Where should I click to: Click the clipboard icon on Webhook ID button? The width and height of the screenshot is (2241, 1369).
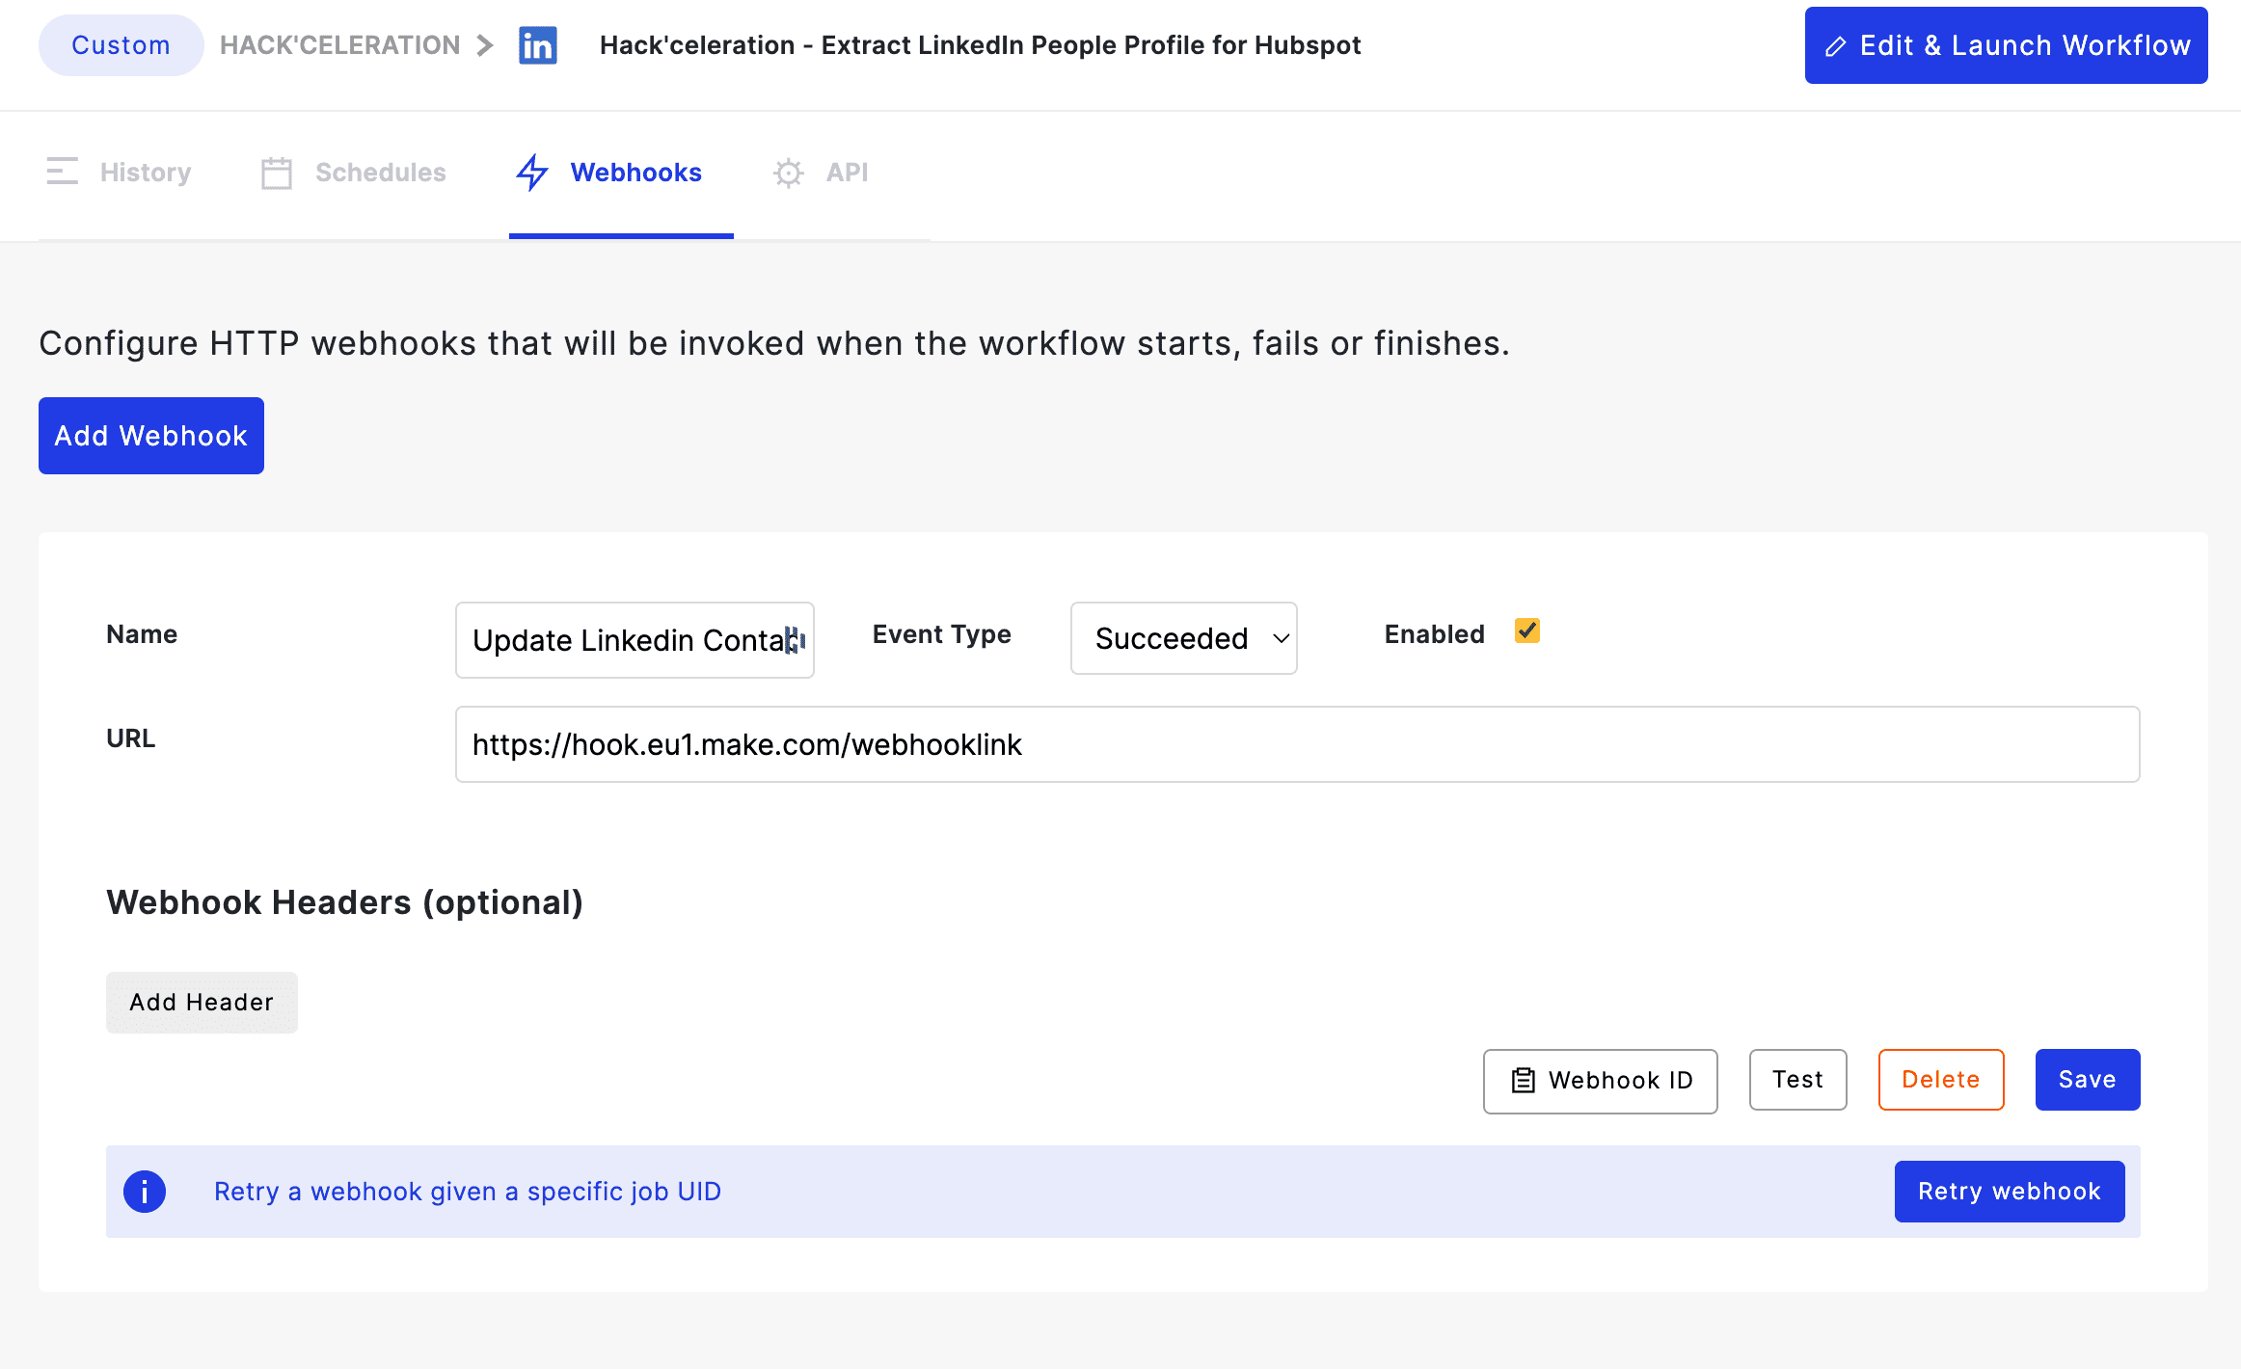(x=1523, y=1080)
